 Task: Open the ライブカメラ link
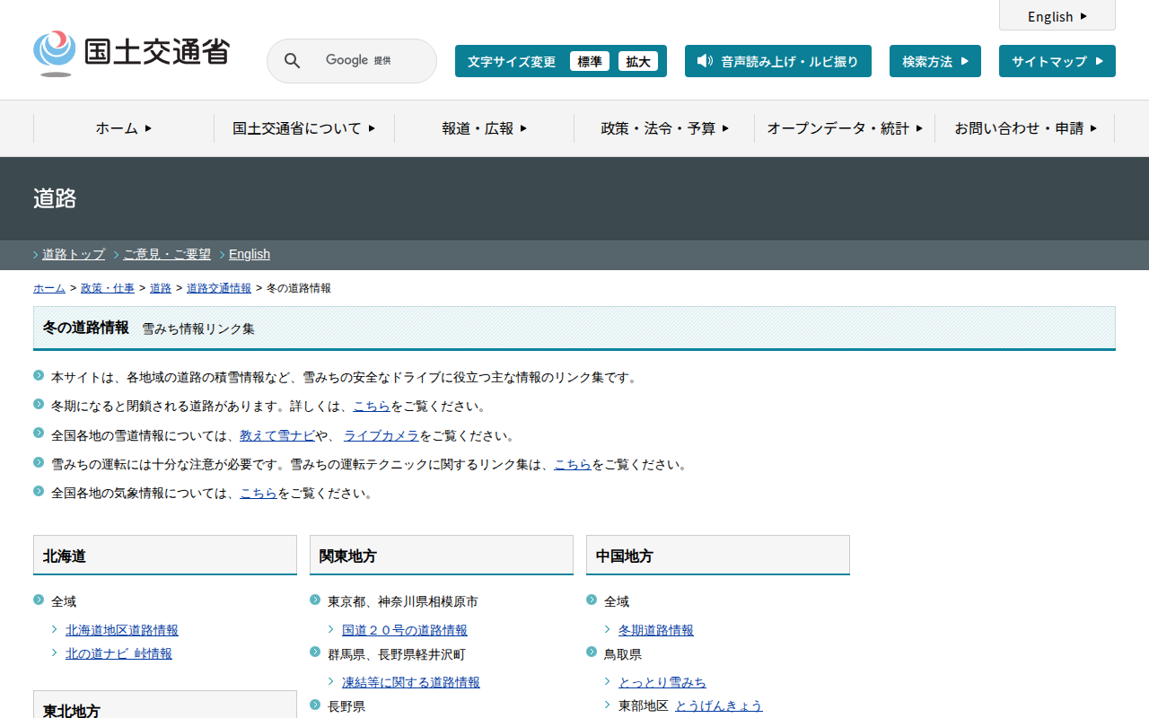click(381, 435)
